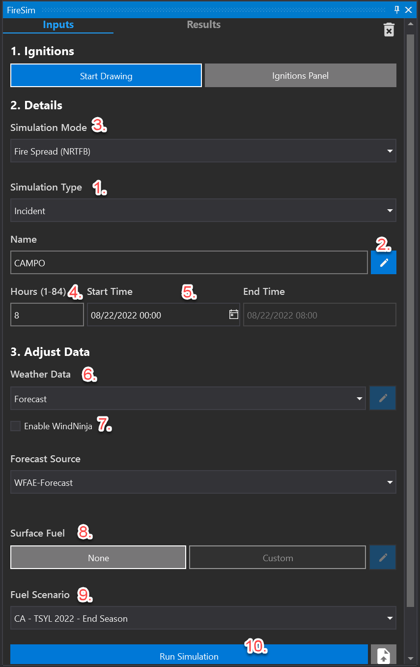The height and width of the screenshot is (667, 420).
Task: Click the edit pencil next to Weather Data
Action: tap(383, 398)
